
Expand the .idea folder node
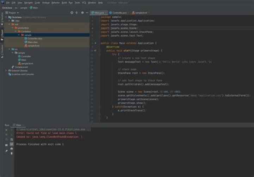[x=10, y=21]
